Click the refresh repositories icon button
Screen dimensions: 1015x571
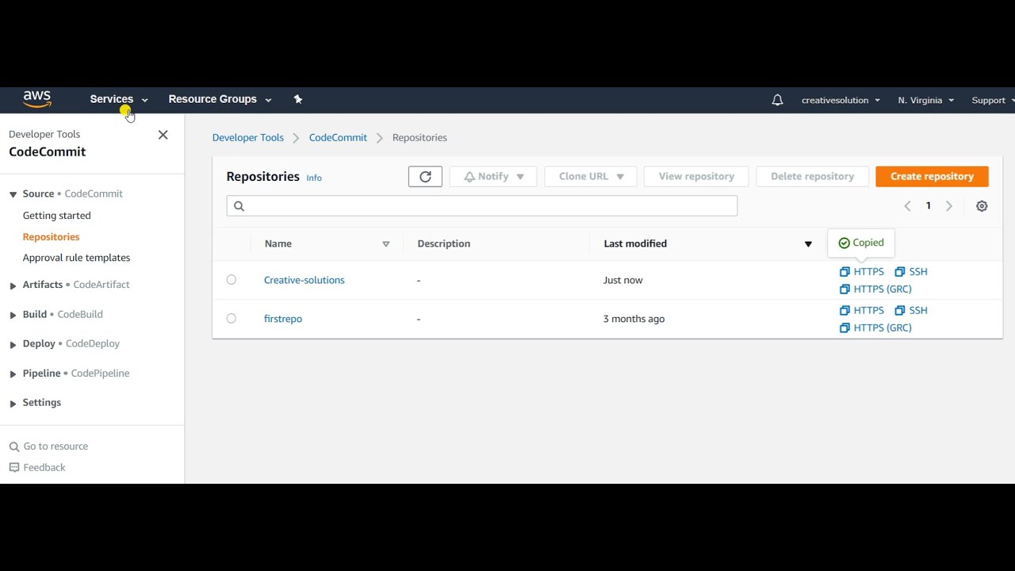(x=425, y=176)
